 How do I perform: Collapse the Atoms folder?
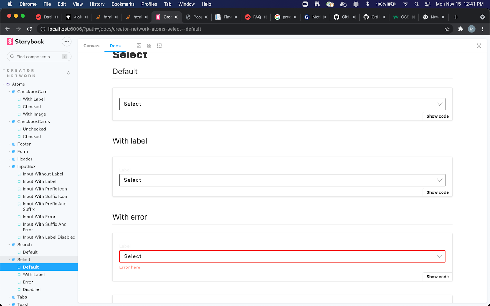click(x=18, y=84)
